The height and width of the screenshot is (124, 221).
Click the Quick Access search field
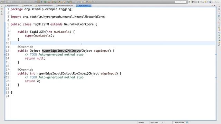tap(181, 2)
